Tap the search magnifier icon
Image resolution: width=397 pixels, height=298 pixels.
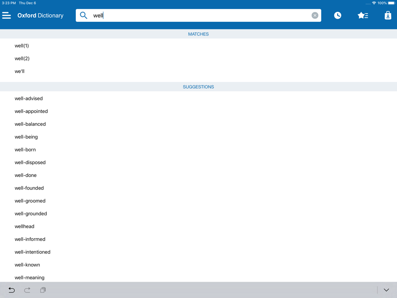click(83, 15)
